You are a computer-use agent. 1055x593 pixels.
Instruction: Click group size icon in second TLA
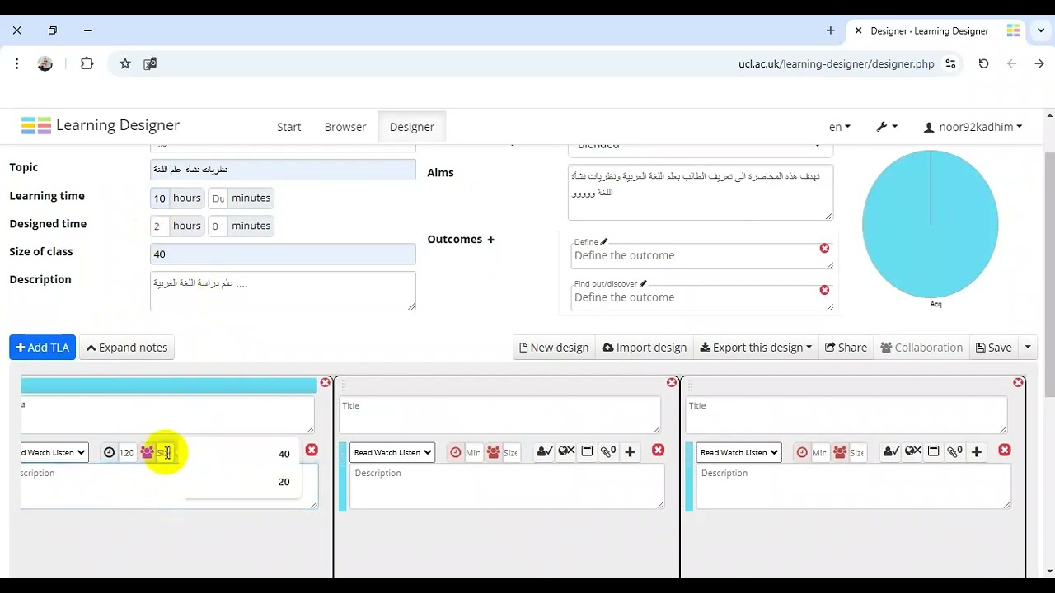494,452
